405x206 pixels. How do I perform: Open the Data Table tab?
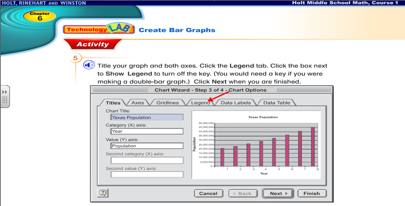click(x=277, y=103)
